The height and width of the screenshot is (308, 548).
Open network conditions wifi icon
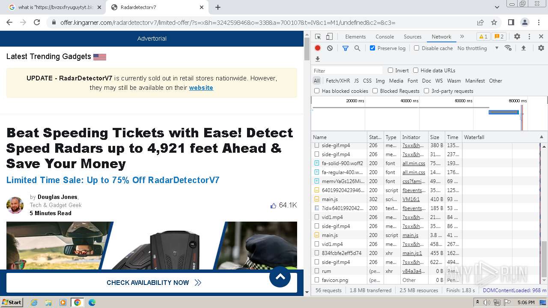pos(508,48)
